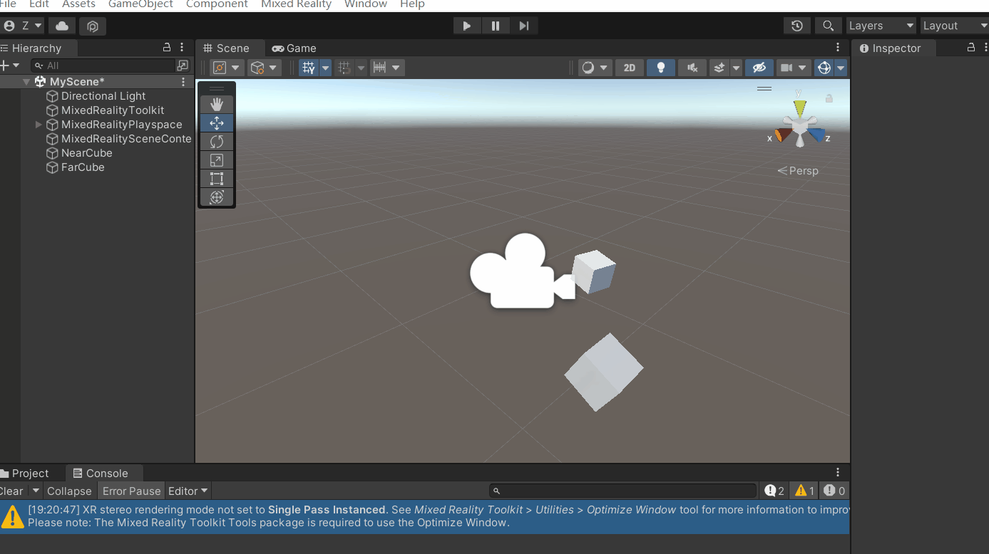Select the Rect tool
This screenshot has height=554, width=989.
pos(217,179)
